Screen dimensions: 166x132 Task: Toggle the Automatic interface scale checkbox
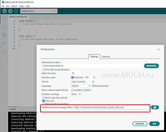72,77
